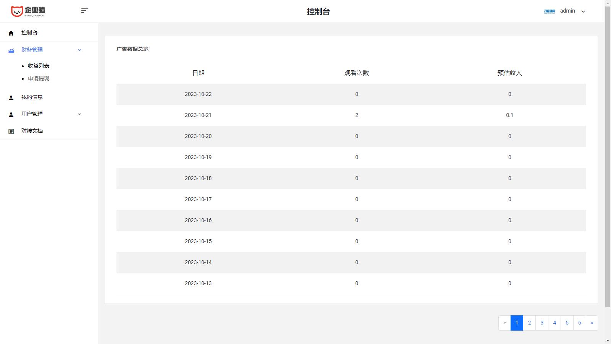Open the 申请提现 submenu item

tap(39, 78)
